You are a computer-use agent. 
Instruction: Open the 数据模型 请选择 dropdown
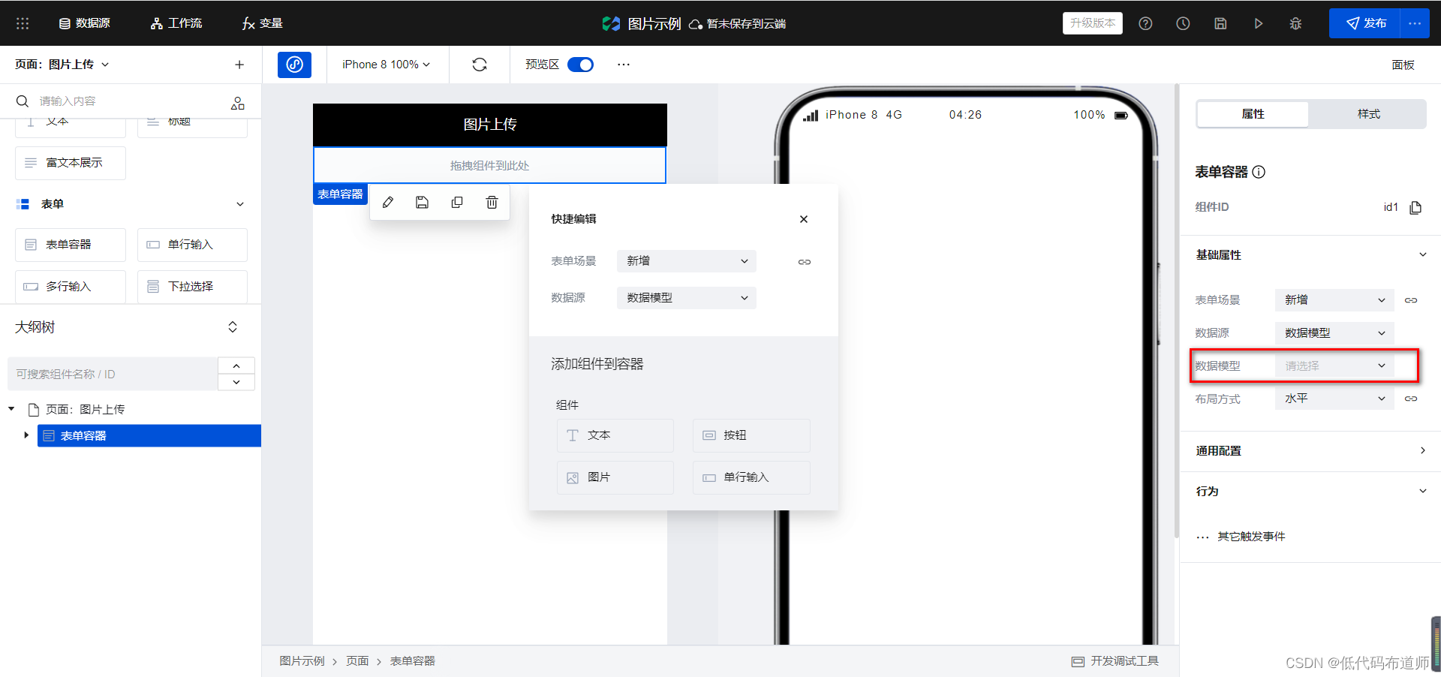pos(1334,366)
